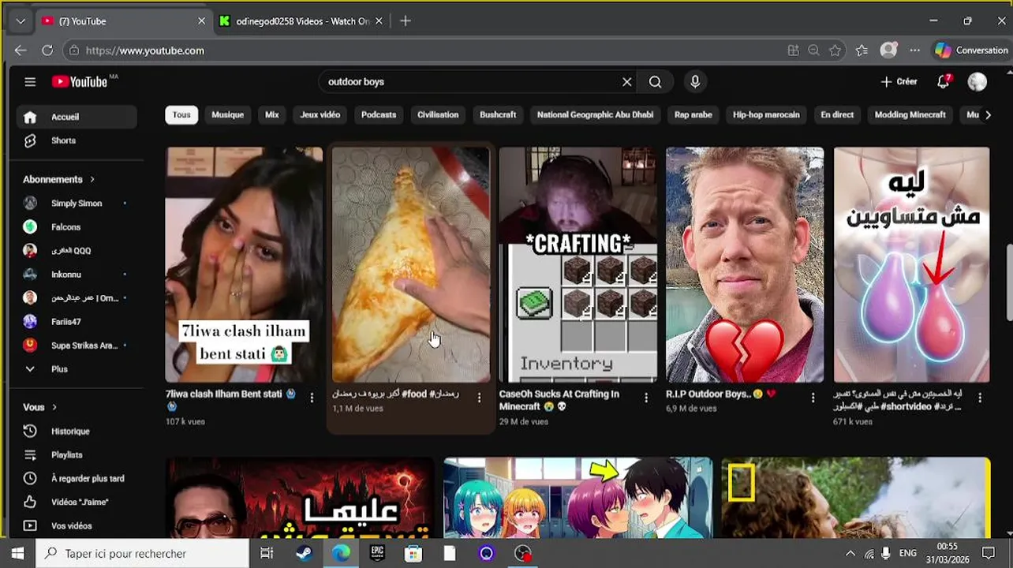
Task: Select the Podcasts filter chip
Action: [x=379, y=115]
